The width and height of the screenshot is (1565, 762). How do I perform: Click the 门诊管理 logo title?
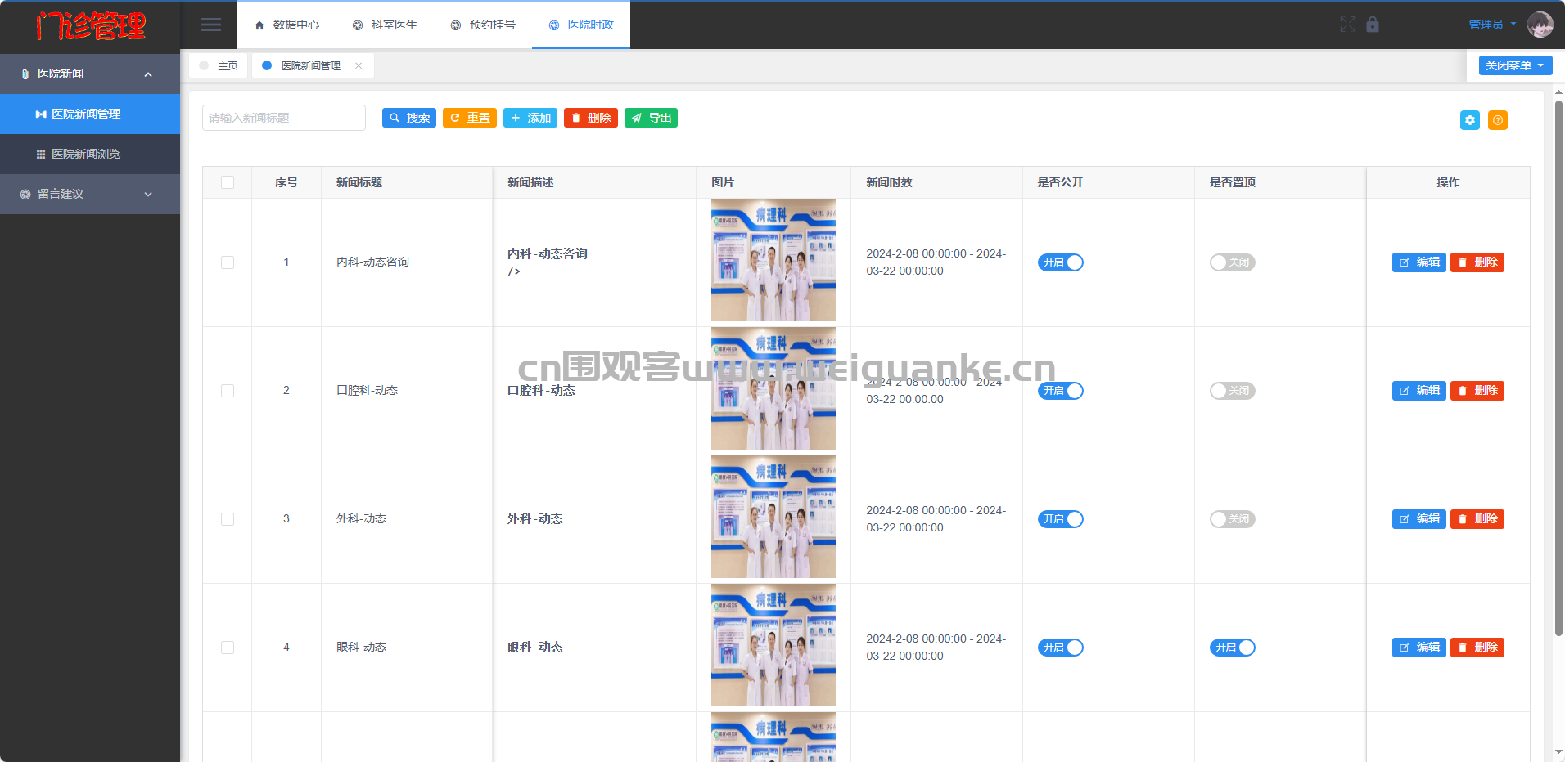(90, 26)
